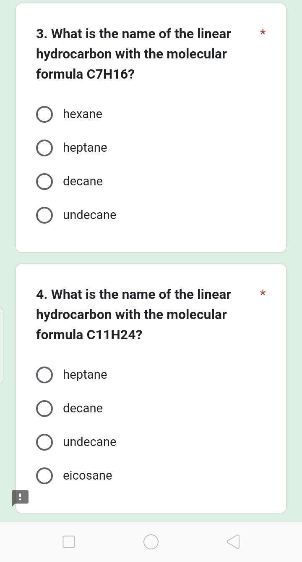Tap the Android home circle button

151,542
